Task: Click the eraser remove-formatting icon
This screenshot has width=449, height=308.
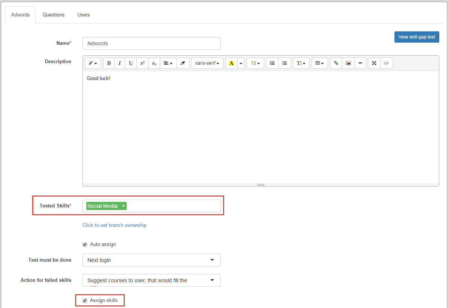Action: point(182,63)
